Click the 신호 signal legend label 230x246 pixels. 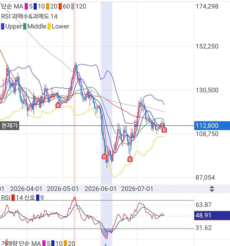(30, 198)
